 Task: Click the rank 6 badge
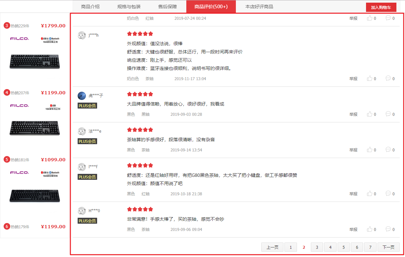7,227
